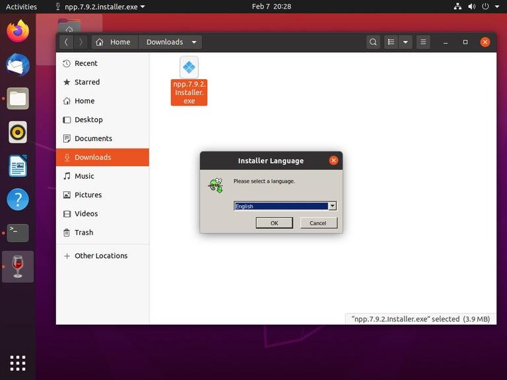Screen dimensions: 507x380
Task: Open the Starred sidebar location
Action: [x=87, y=82]
